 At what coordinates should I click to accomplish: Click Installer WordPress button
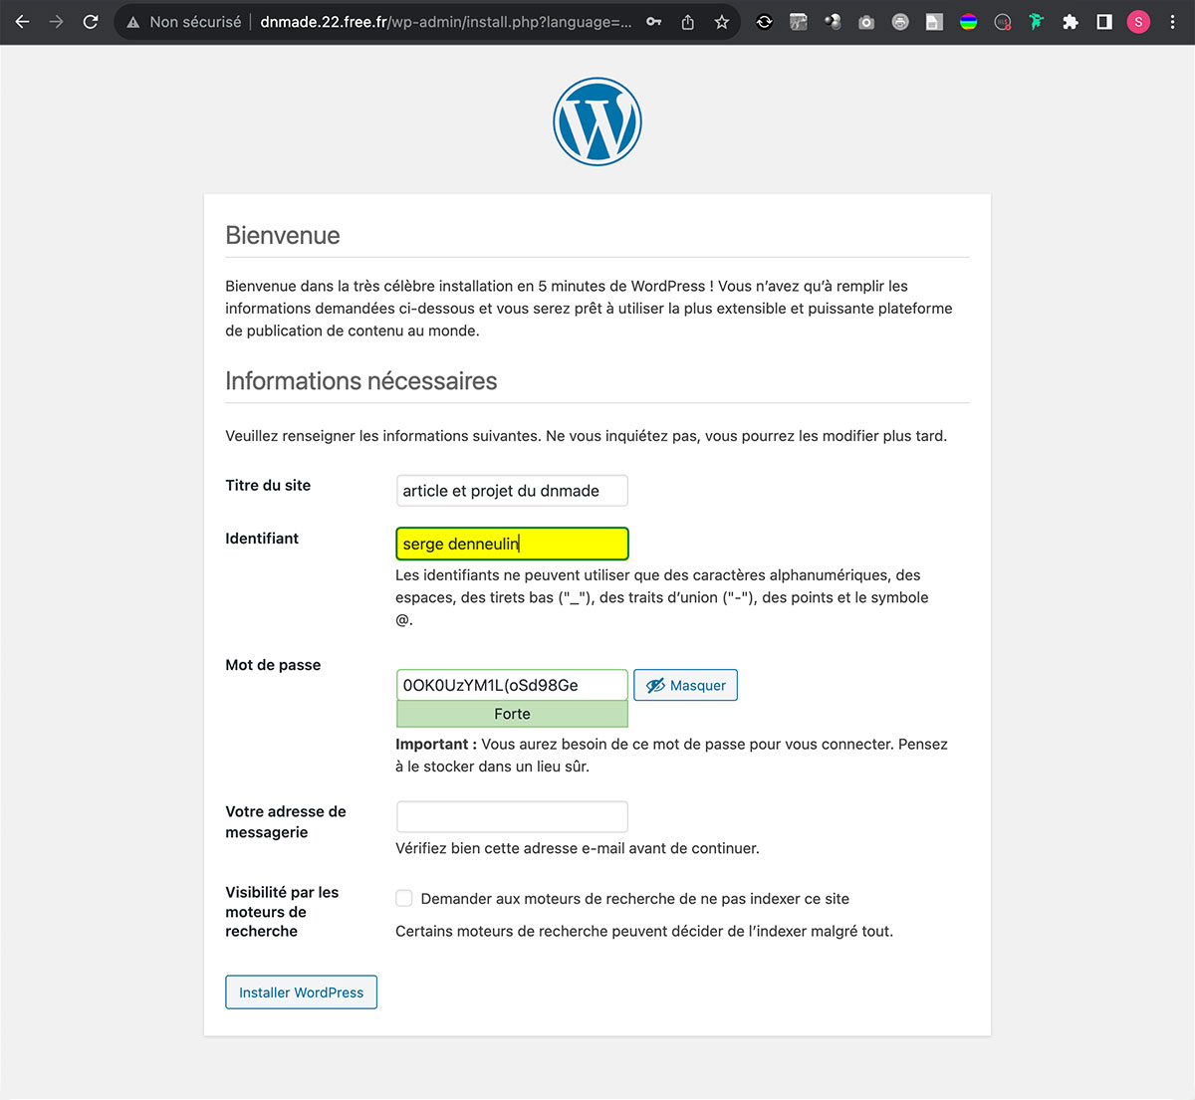coord(301,992)
